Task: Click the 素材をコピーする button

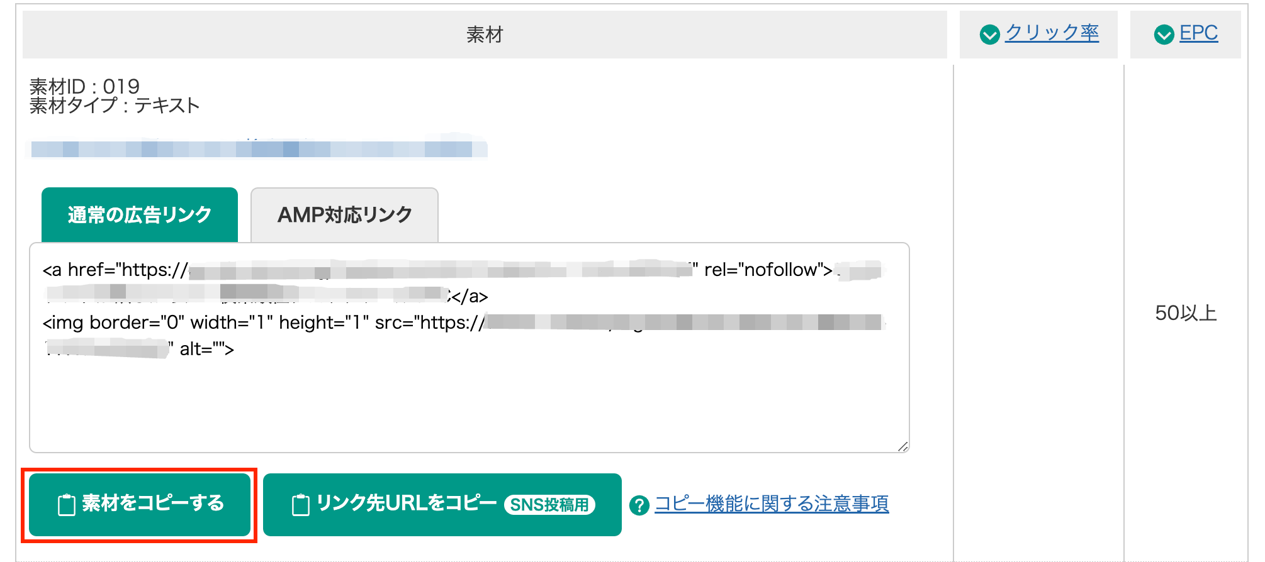Action: (x=140, y=504)
